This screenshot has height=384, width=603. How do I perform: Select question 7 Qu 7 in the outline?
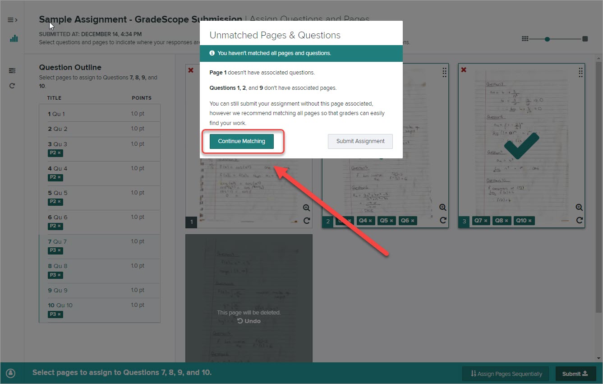[x=100, y=246]
